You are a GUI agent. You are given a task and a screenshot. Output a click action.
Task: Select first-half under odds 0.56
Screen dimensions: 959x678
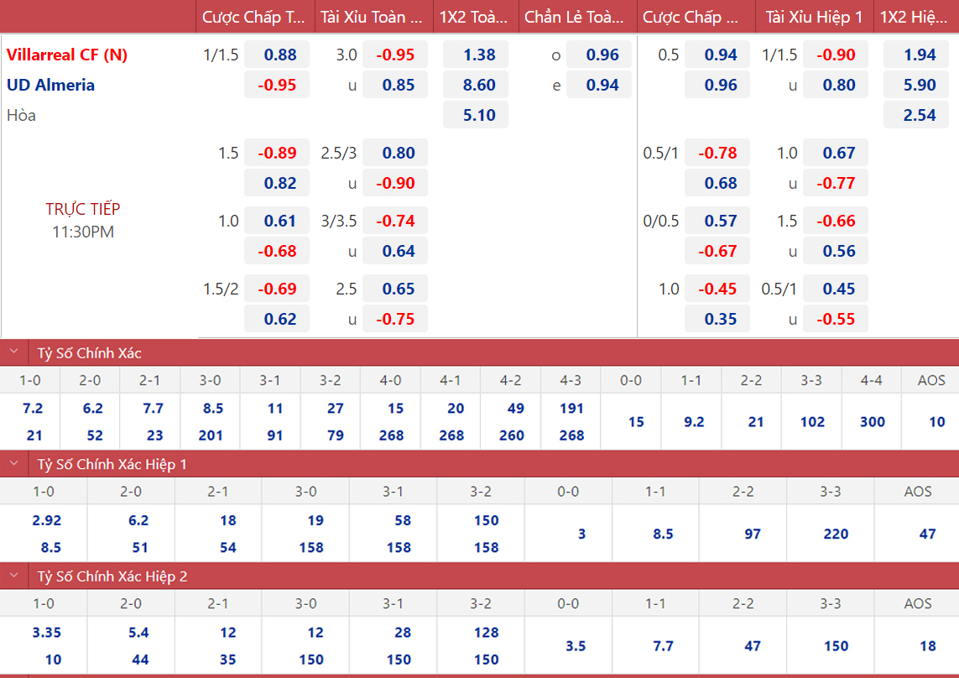click(x=836, y=251)
